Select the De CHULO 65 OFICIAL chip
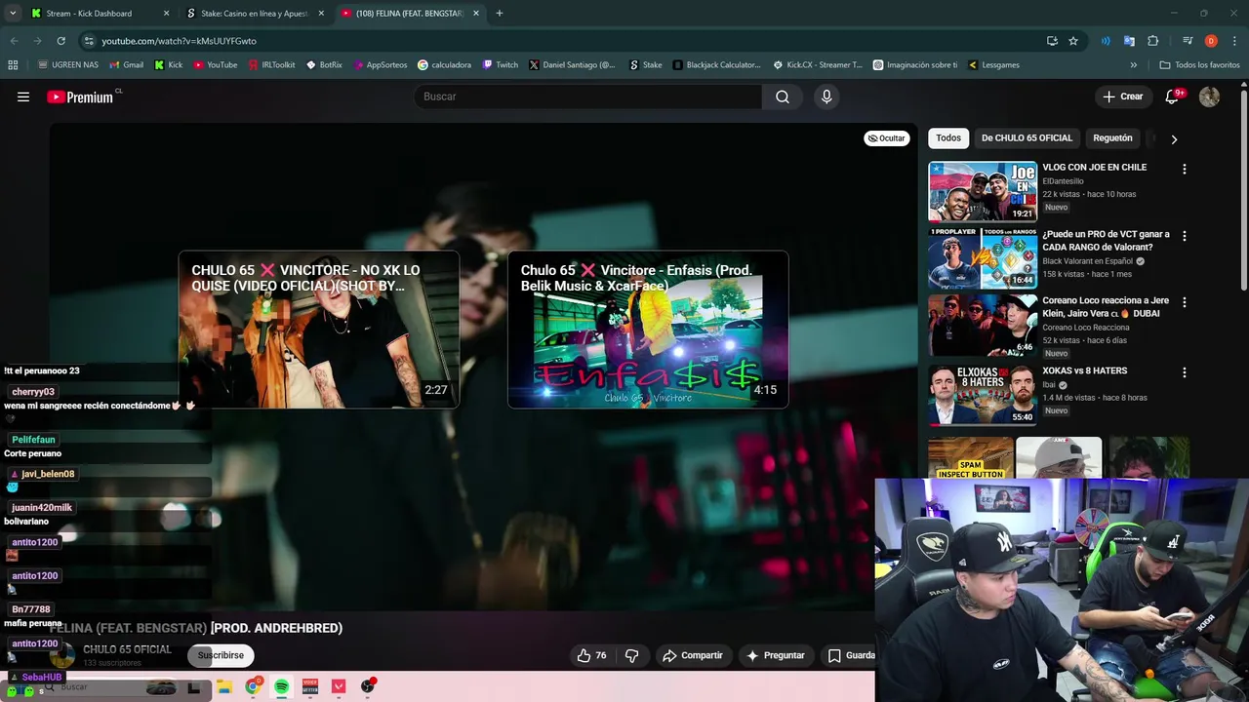 pyautogui.click(x=1027, y=138)
